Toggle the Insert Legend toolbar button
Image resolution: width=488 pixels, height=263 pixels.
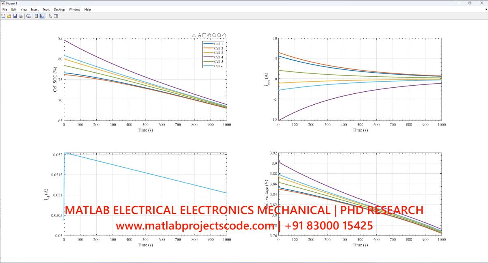(x=42, y=16)
